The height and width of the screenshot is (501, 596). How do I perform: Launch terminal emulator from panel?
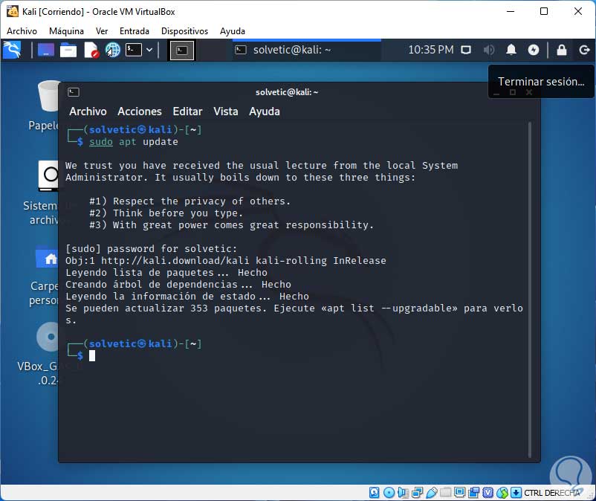pos(134,50)
